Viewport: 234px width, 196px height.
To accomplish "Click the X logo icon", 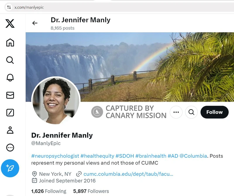I will 10,24.
